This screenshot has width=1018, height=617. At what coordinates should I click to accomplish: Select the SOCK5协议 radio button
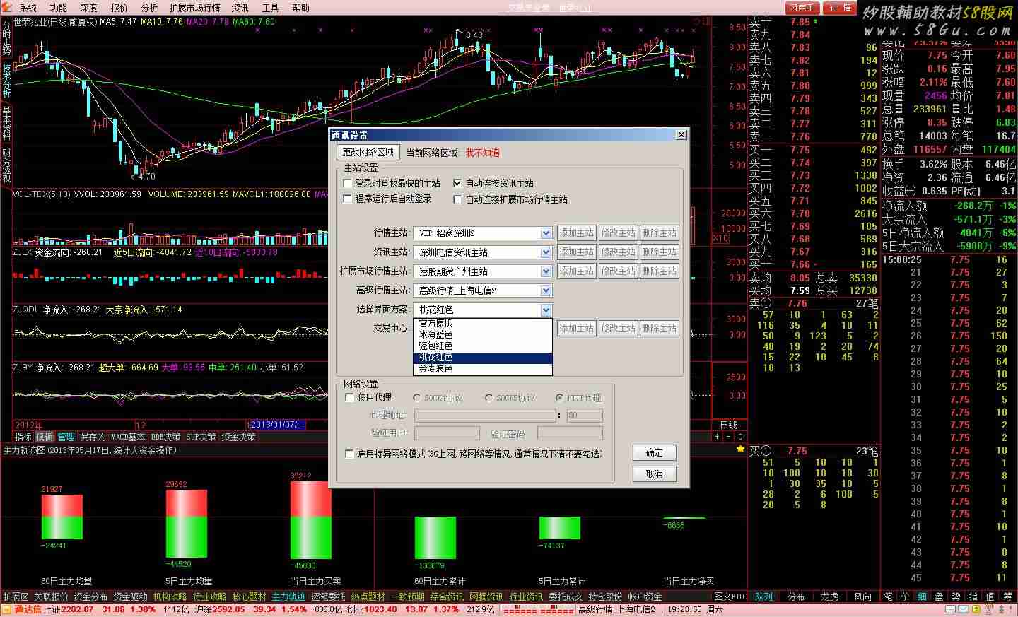489,398
